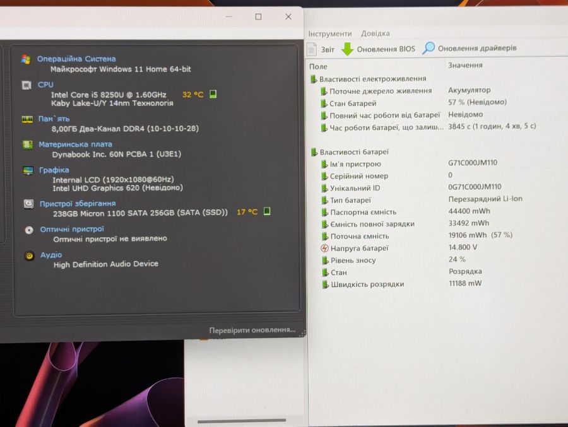568x427 pixels.
Task: Click the Звіт report page icon
Action: 312,49
